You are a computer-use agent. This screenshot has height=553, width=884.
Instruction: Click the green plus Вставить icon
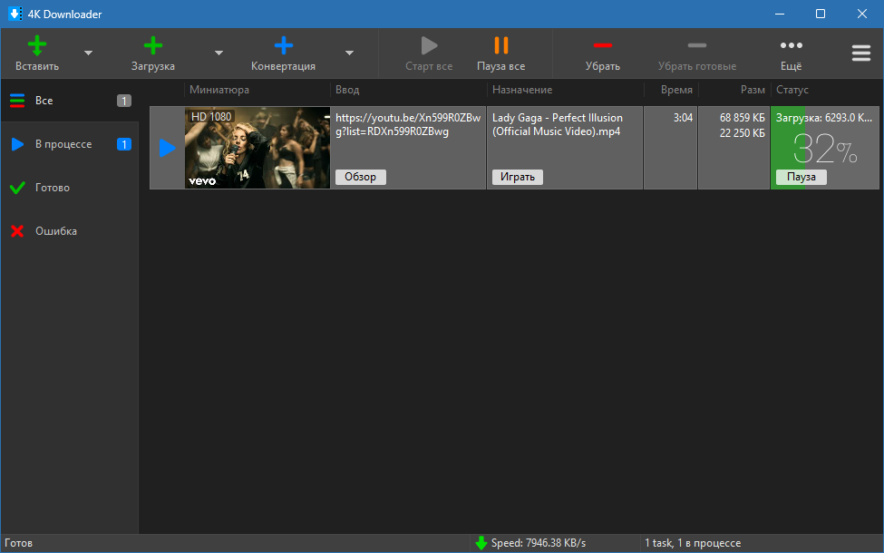tap(36, 45)
